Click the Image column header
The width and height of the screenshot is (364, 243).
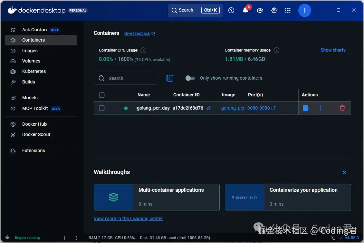(x=229, y=95)
